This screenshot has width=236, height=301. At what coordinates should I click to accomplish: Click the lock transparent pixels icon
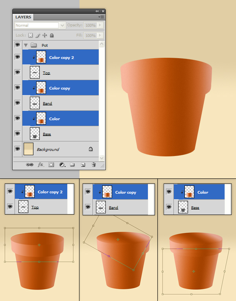point(31,35)
